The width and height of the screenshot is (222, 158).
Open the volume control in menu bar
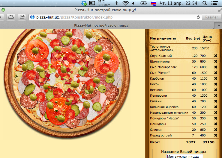[133, 3]
